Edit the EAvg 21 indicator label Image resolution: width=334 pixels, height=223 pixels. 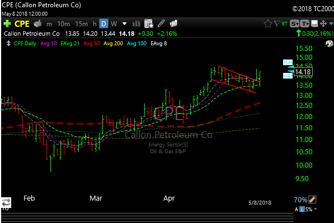coord(70,44)
